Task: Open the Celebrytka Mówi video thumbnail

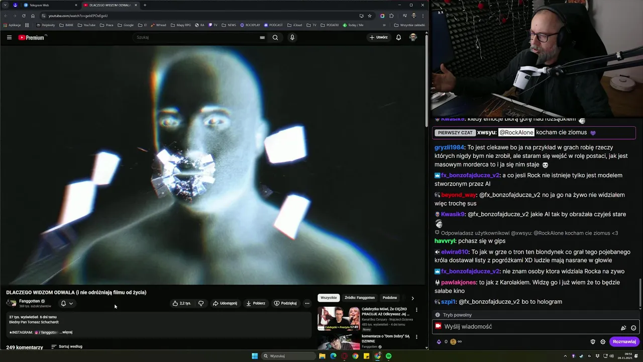Action: tap(339, 319)
